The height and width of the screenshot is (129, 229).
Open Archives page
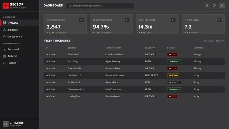pos(19,56)
